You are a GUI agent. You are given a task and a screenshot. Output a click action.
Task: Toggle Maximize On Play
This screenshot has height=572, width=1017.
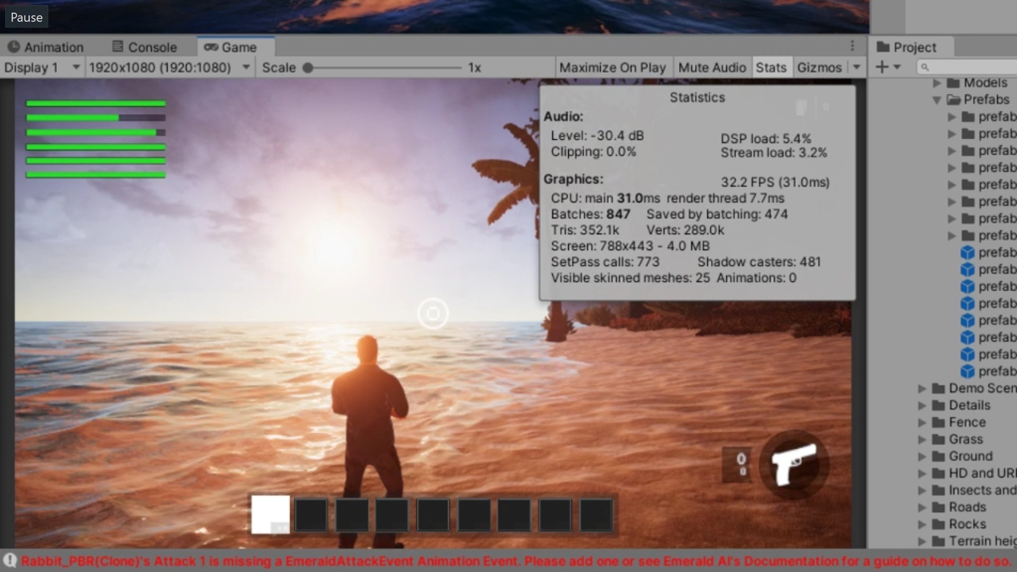click(613, 68)
